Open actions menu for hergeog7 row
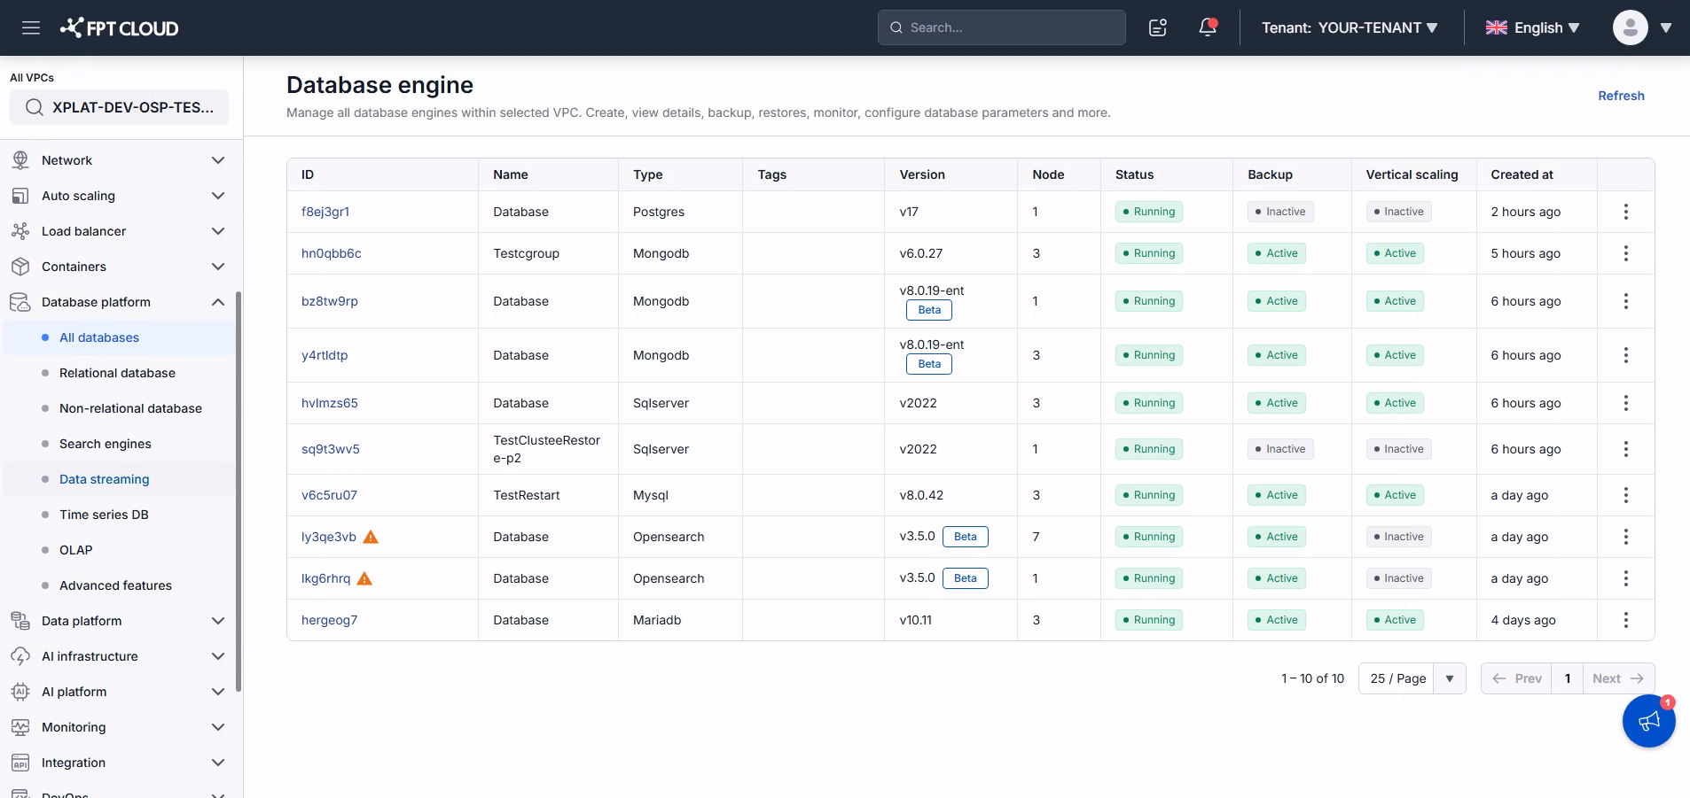This screenshot has width=1690, height=798. coord(1626,620)
